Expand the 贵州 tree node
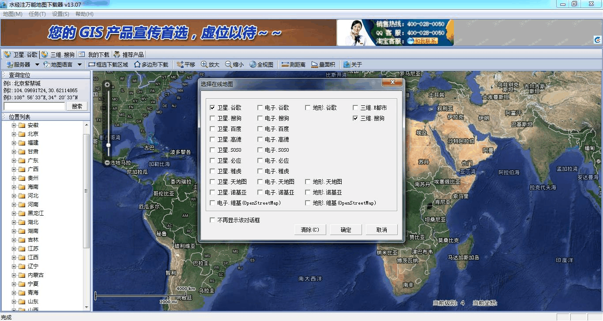This screenshot has height=321, width=603. [14, 178]
